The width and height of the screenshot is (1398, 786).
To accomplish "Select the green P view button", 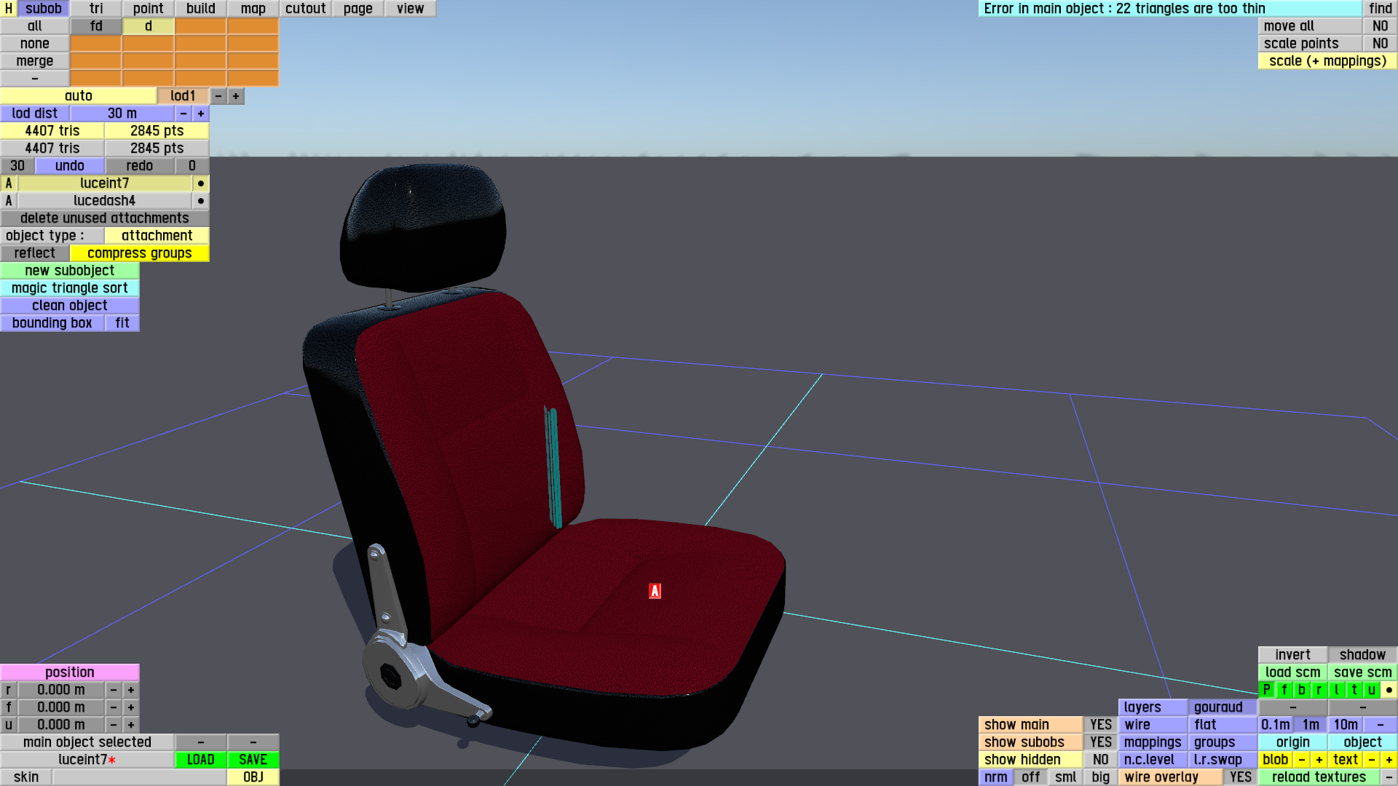I will pyautogui.click(x=1267, y=690).
